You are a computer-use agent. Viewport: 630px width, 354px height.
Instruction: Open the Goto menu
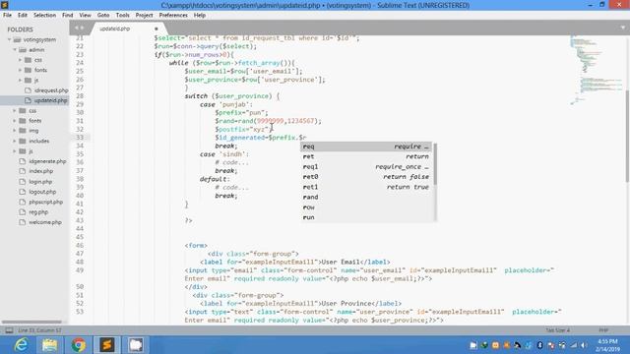(x=103, y=16)
